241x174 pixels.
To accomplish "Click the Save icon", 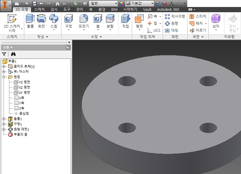I will coord(34,3).
